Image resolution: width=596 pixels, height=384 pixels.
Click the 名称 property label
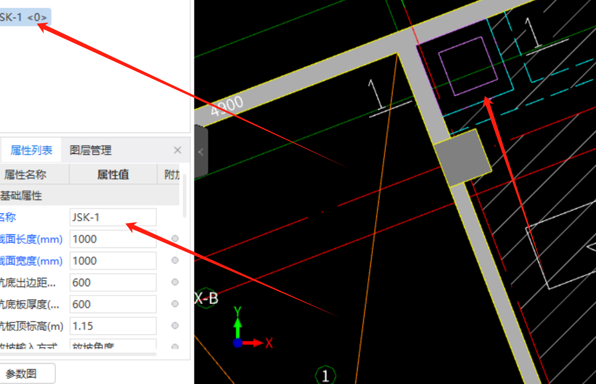[8, 217]
